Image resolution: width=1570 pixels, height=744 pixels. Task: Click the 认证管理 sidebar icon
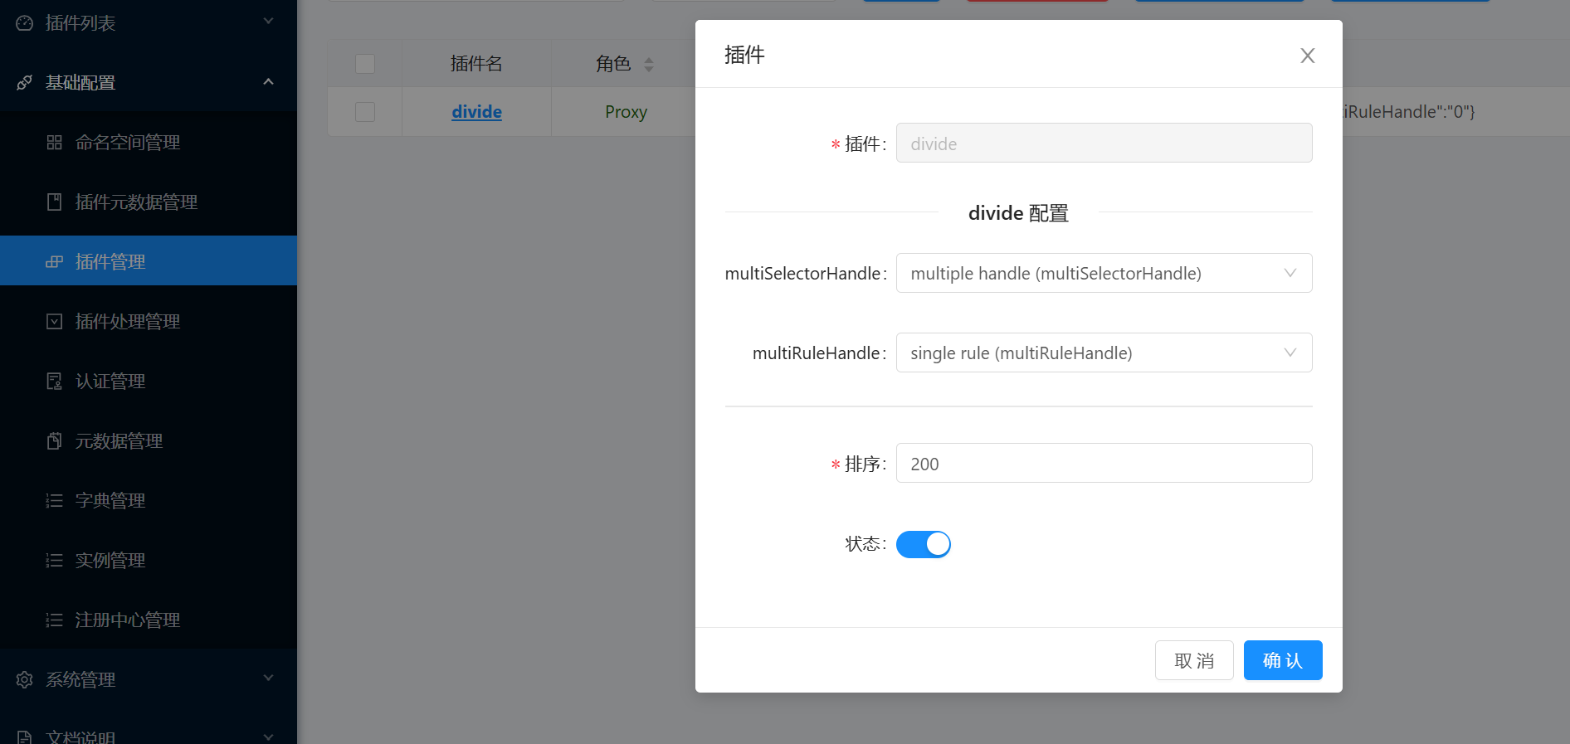[x=54, y=382]
